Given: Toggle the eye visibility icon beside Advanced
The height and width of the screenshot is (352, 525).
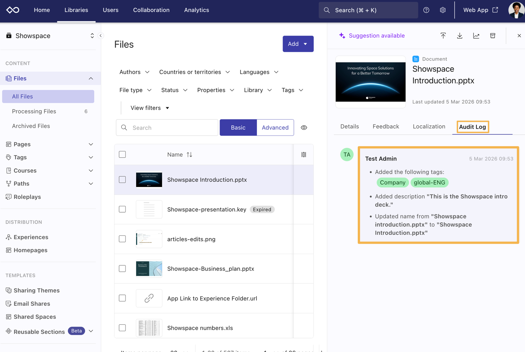Looking at the screenshot, I should point(304,128).
